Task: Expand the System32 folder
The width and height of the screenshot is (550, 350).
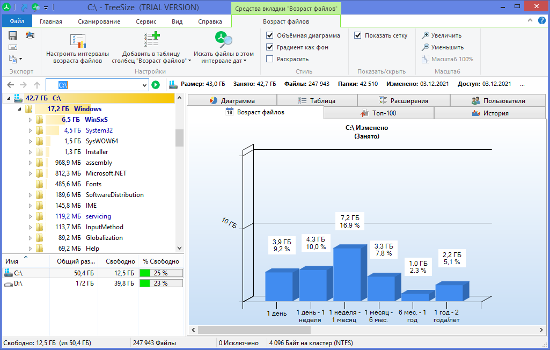Action: (x=30, y=130)
